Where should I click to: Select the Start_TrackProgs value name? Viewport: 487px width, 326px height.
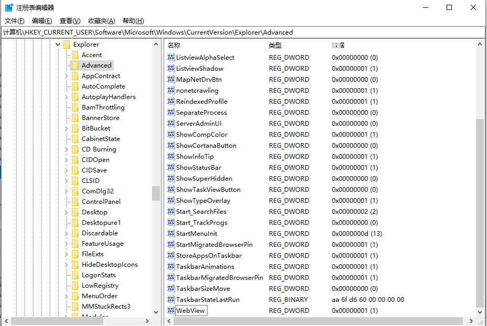[x=202, y=222]
